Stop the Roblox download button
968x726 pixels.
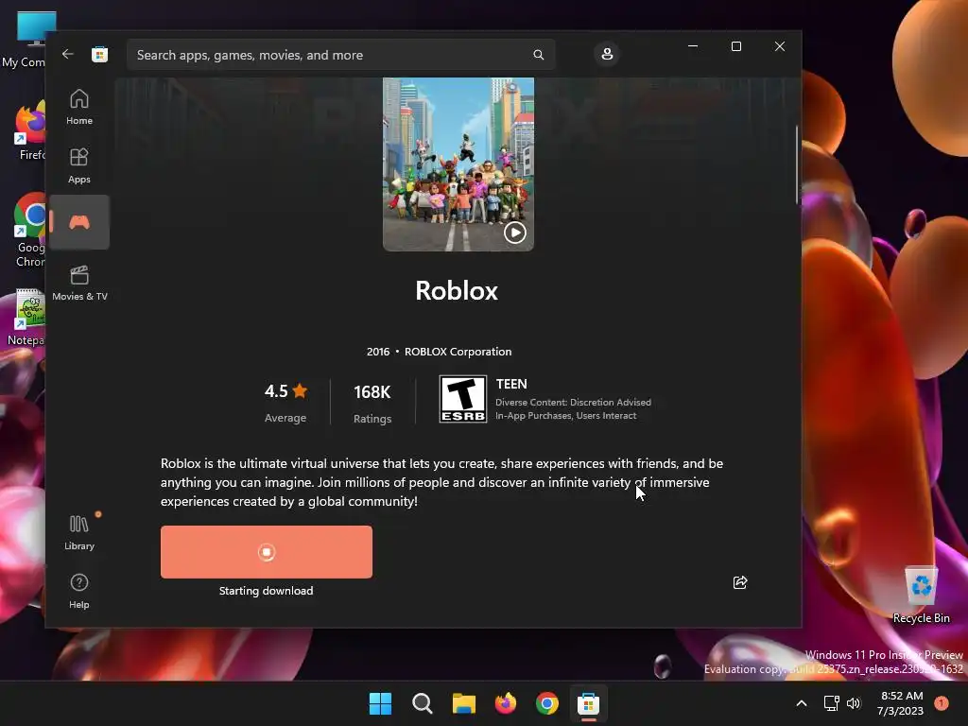pos(266,552)
